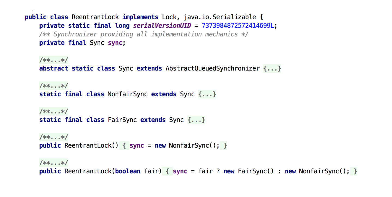This screenshot has height=197, width=392.
Task: Click the Lock interface in implements clause
Action: (169, 17)
